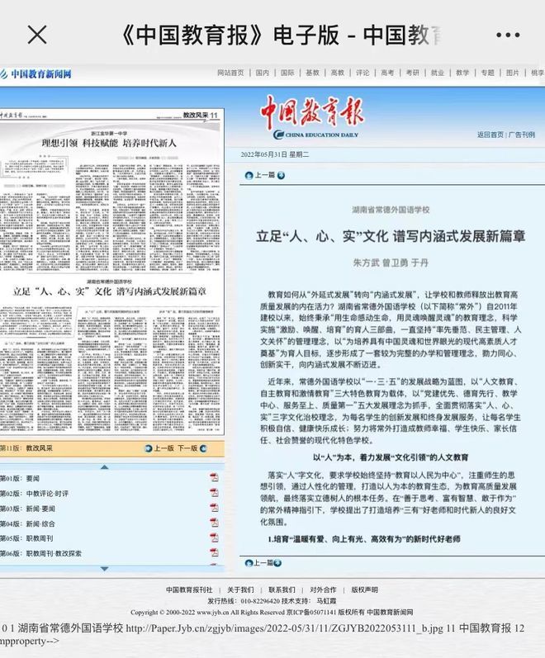
Task: Click the 返回首页 link
Action: tap(490, 135)
